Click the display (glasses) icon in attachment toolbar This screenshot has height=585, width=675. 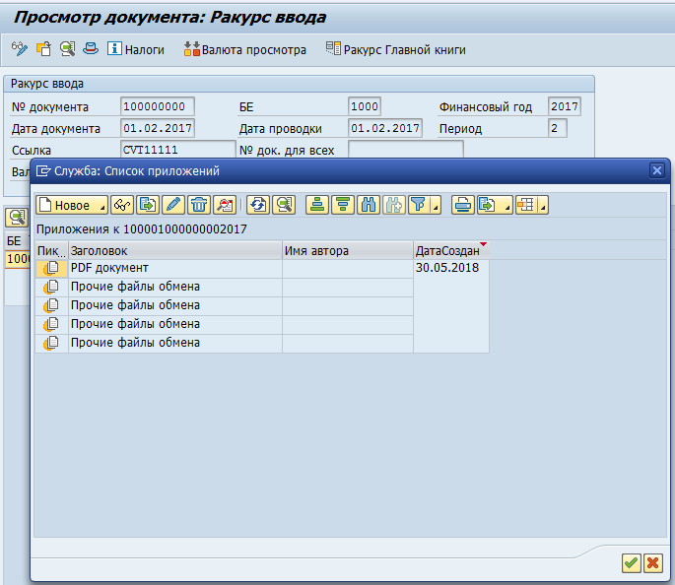tap(122, 205)
